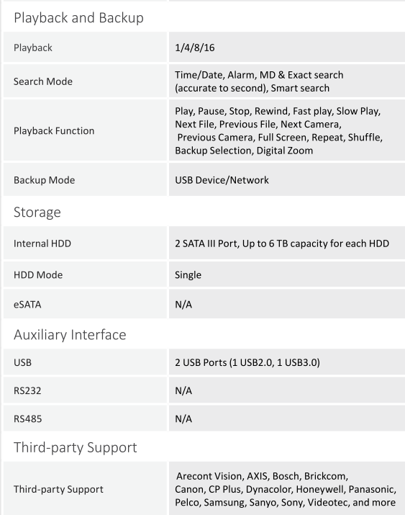This screenshot has height=515, width=405.
Task: Select the Search Mode row label
Action: pos(43,81)
